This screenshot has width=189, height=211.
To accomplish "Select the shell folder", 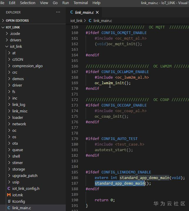I will point(33,156).
